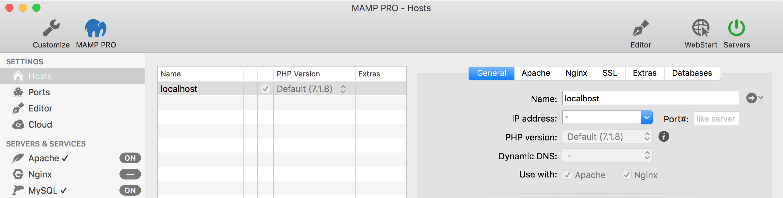This screenshot has width=783, height=198.
Task: Toggle the Apache server ON switch
Action: pos(130,158)
